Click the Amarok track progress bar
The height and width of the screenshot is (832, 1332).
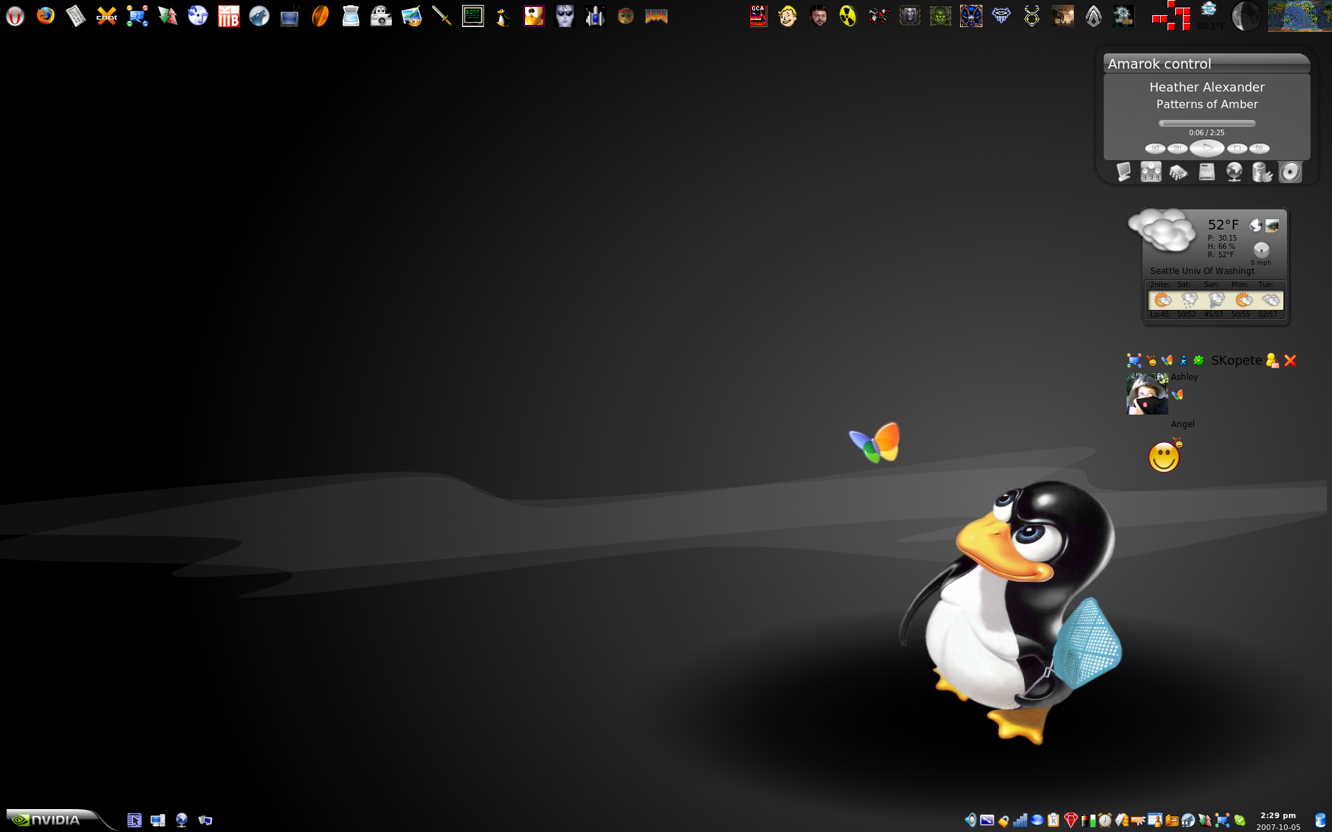tap(1206, 123)
